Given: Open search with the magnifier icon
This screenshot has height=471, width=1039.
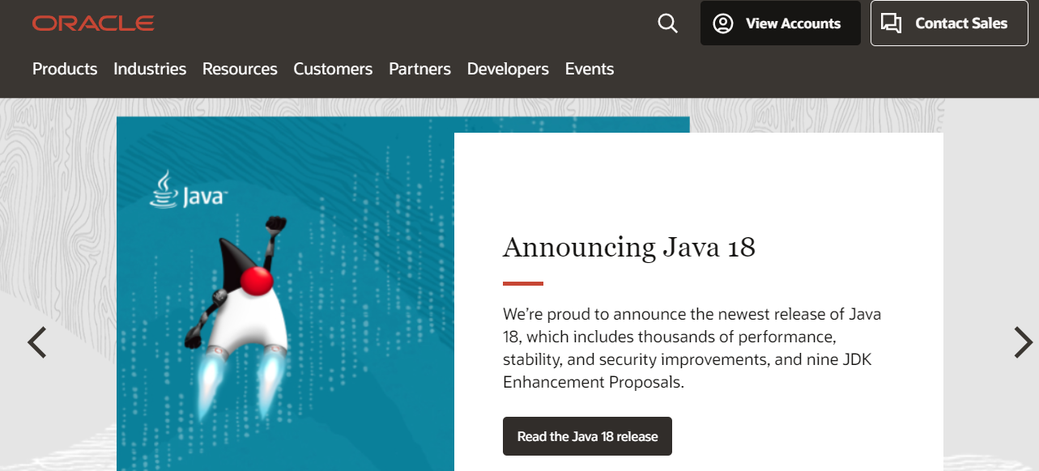Looking at the screenshot, I should pyautogui.click(x=667, y=23).
